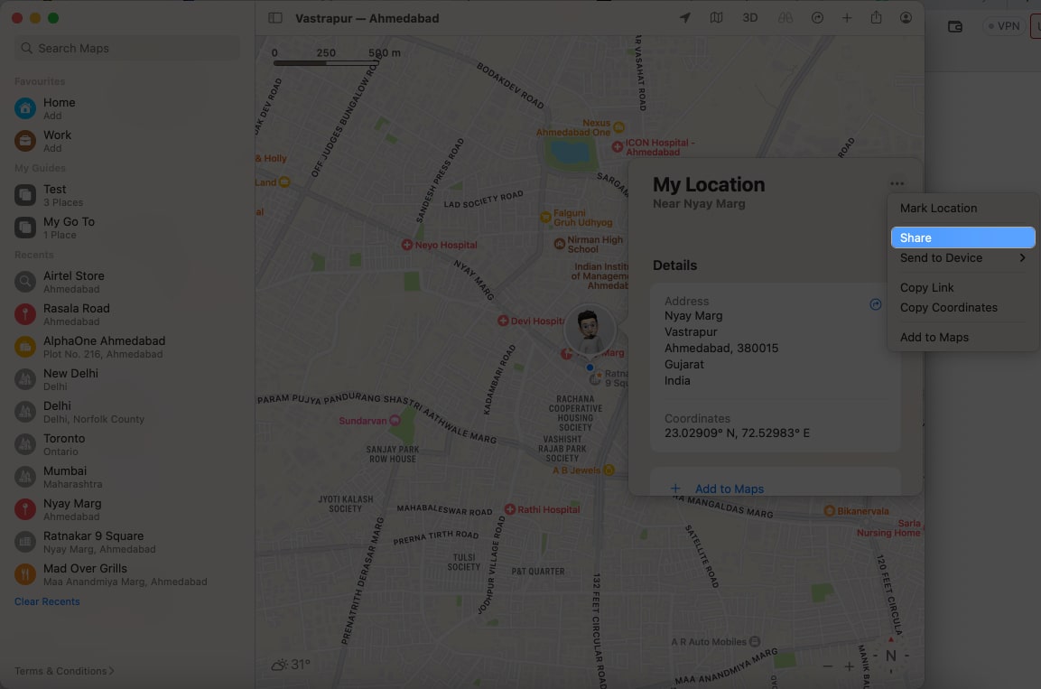1041x689 pixels.
Task: Open Ratnakar 9 Square recent
Action: [x=126, y=543]
